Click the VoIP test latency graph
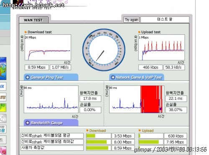Screen dimensions: 209x155 click(x=137, y=99)
